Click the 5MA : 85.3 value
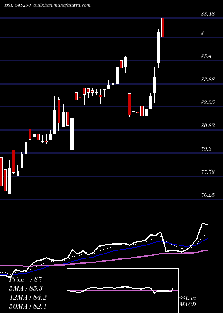The height and width of the screenshot is (313, 223). (26, 288)
